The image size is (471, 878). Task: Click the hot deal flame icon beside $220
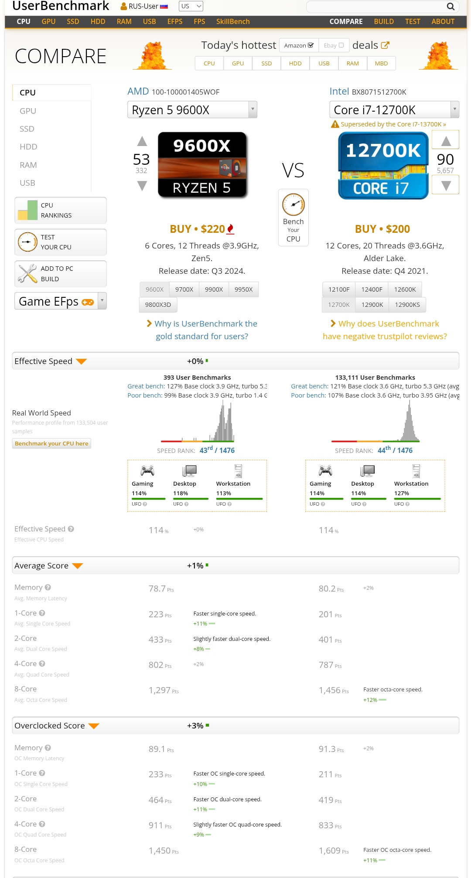pyautogui.click(x=231, y=229)
